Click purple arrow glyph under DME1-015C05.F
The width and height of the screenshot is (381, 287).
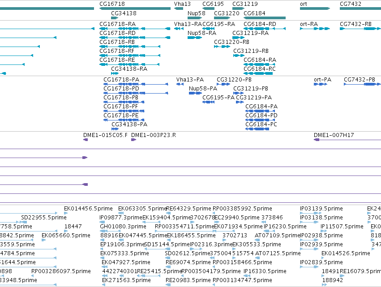86,140
